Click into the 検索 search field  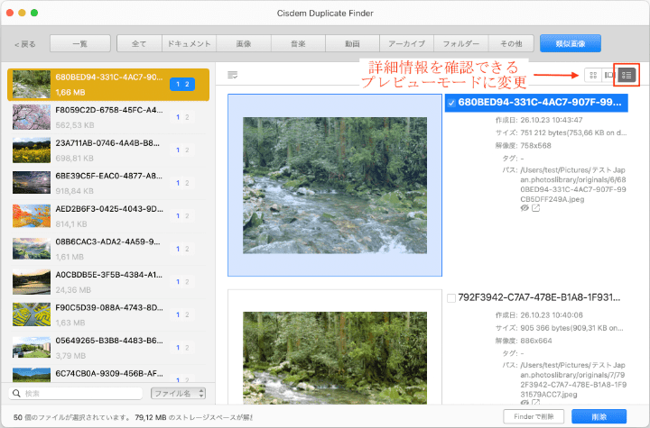tap(76, 393)
